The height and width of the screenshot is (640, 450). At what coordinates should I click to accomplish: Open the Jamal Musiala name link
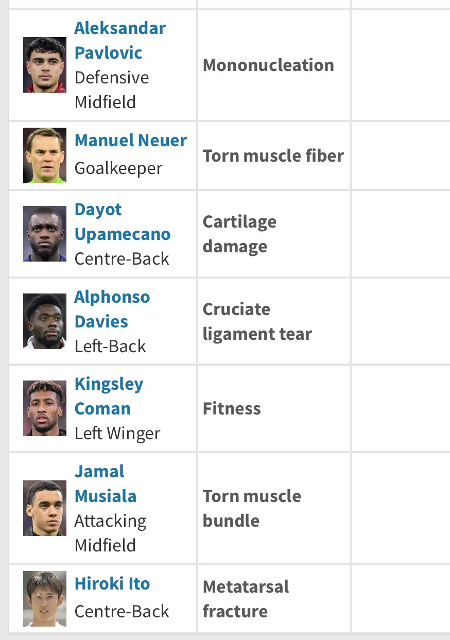coord(105,483)
